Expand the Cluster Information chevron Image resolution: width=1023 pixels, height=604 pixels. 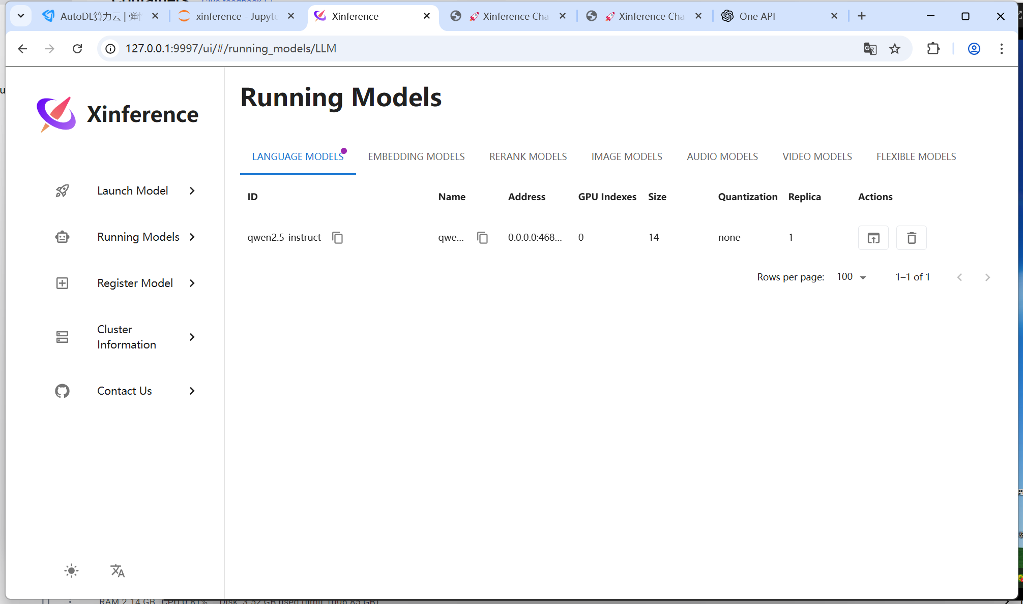click(192, 337)
